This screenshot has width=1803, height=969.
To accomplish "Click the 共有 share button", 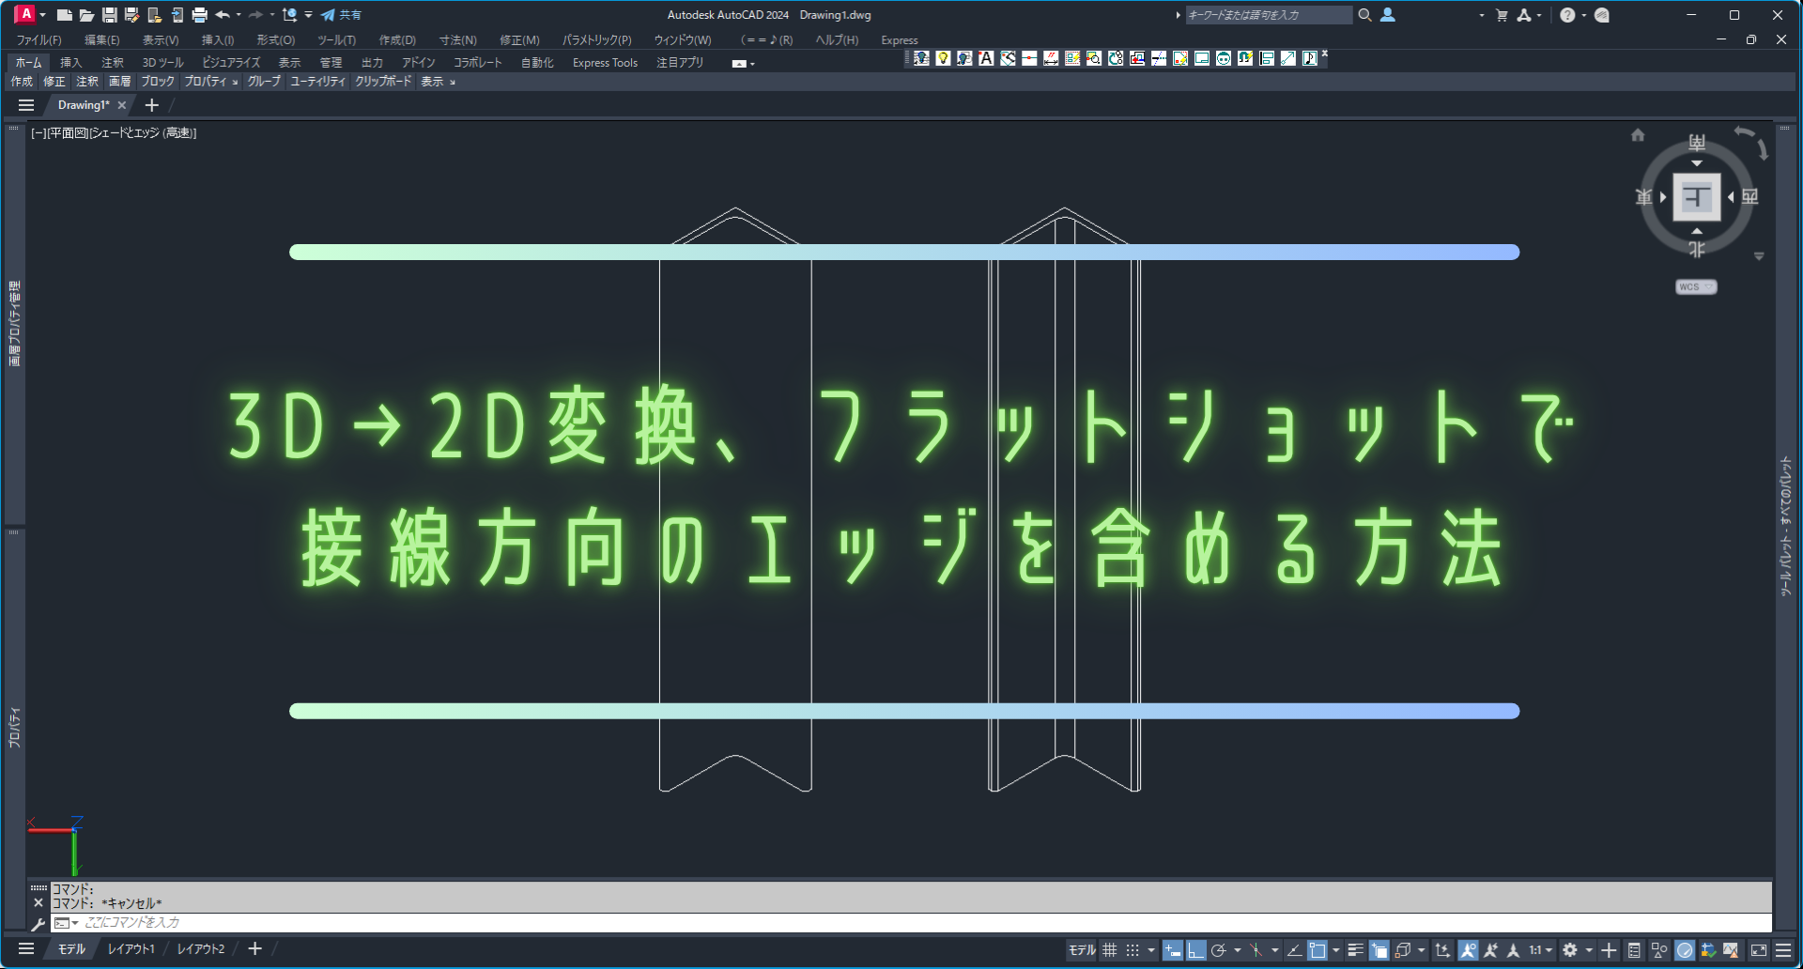I will pos(341,15).
